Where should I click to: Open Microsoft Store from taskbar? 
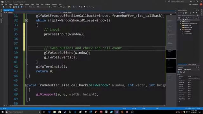tap(60, 112)
